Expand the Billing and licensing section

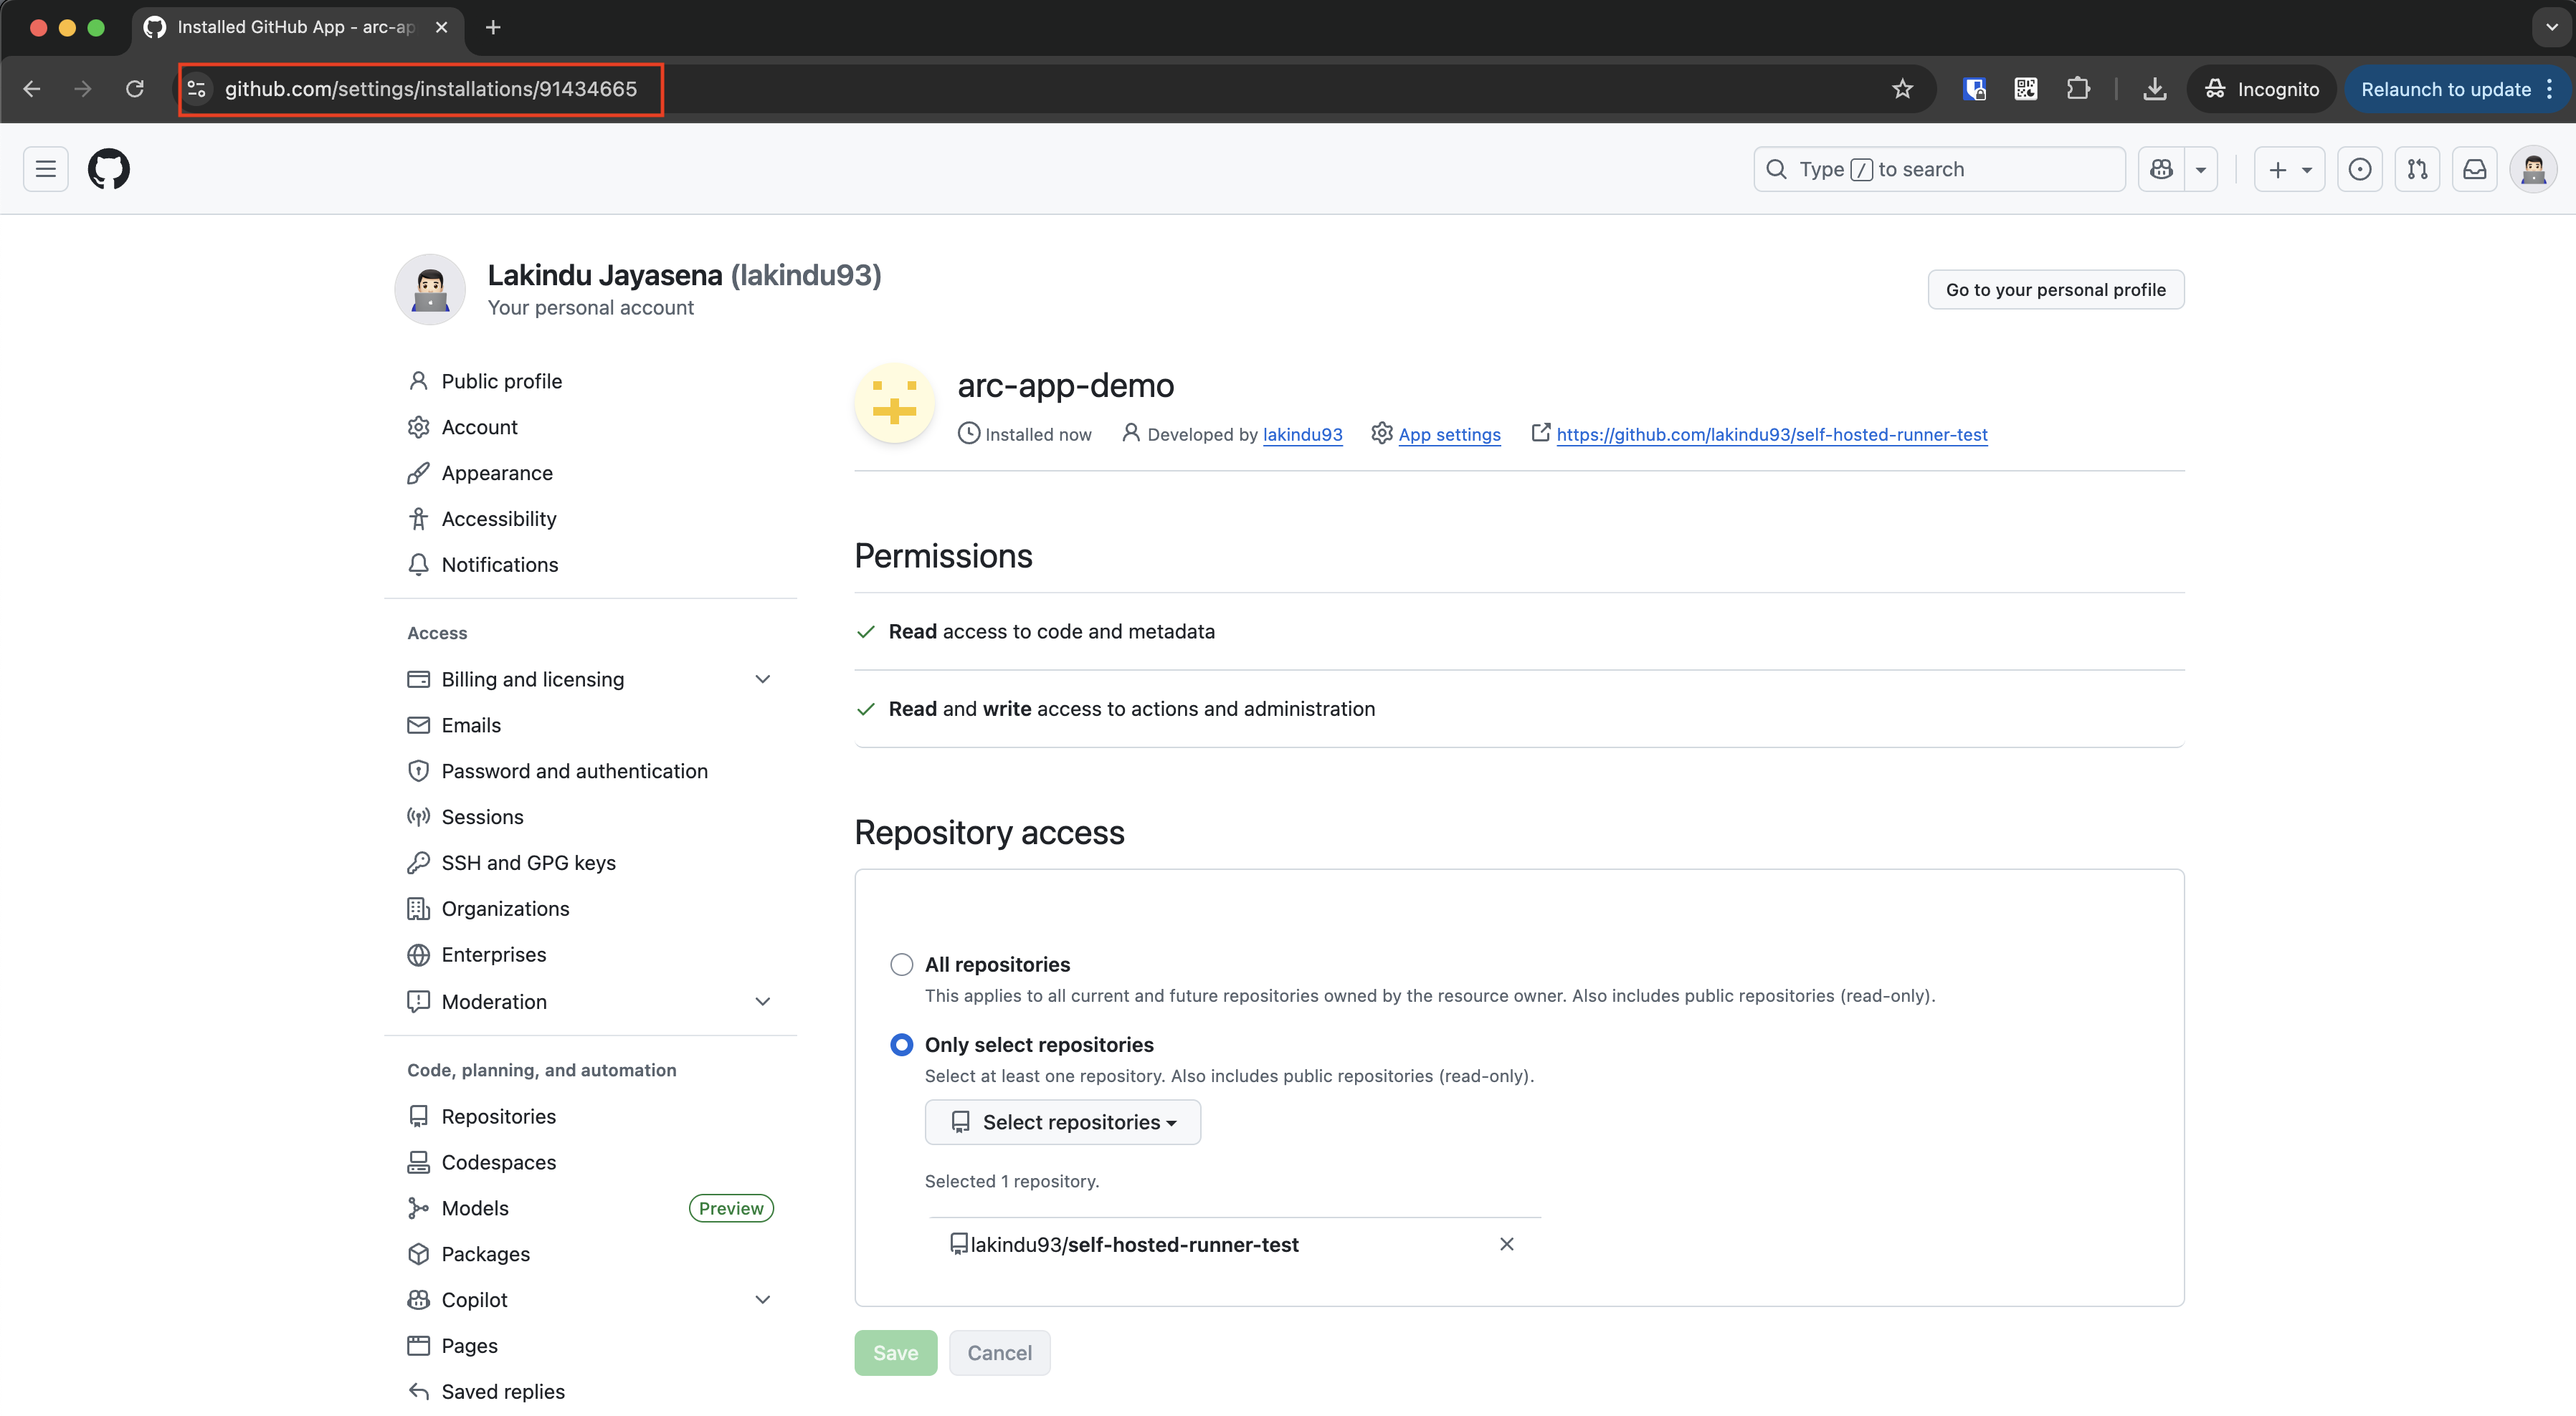(x=763, y=679)
